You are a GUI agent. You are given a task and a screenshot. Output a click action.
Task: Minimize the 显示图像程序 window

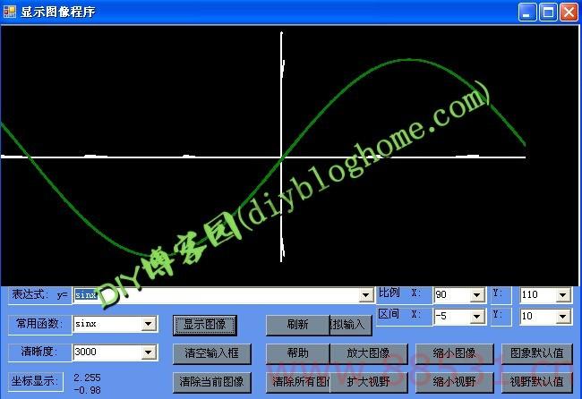(x=527, y=12)
